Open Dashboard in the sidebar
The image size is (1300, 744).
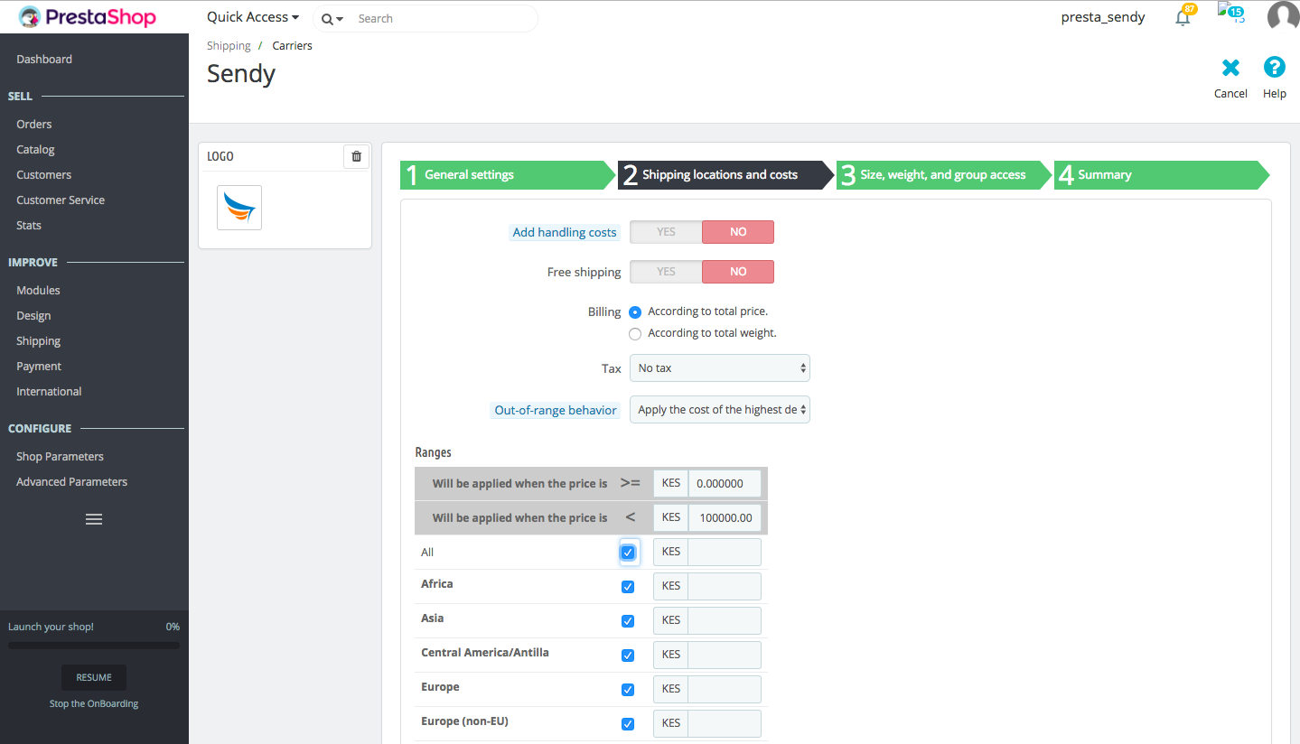[x=44, y=60]
